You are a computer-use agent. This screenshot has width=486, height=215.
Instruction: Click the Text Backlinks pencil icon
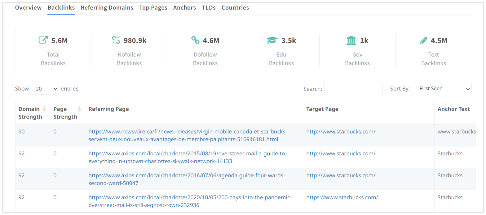click(x=423, y=40)
